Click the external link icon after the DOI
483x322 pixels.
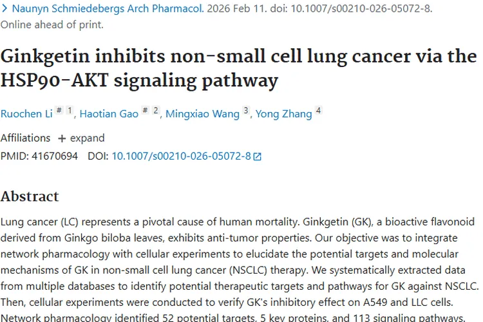click(x=258, y=156)
